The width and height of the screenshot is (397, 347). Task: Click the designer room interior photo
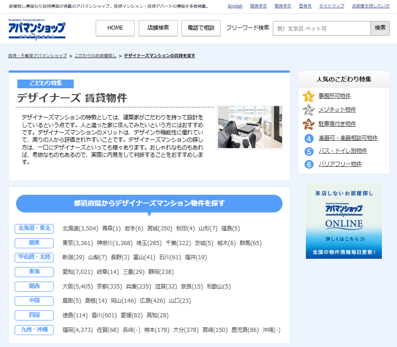(x=250, y=127)
